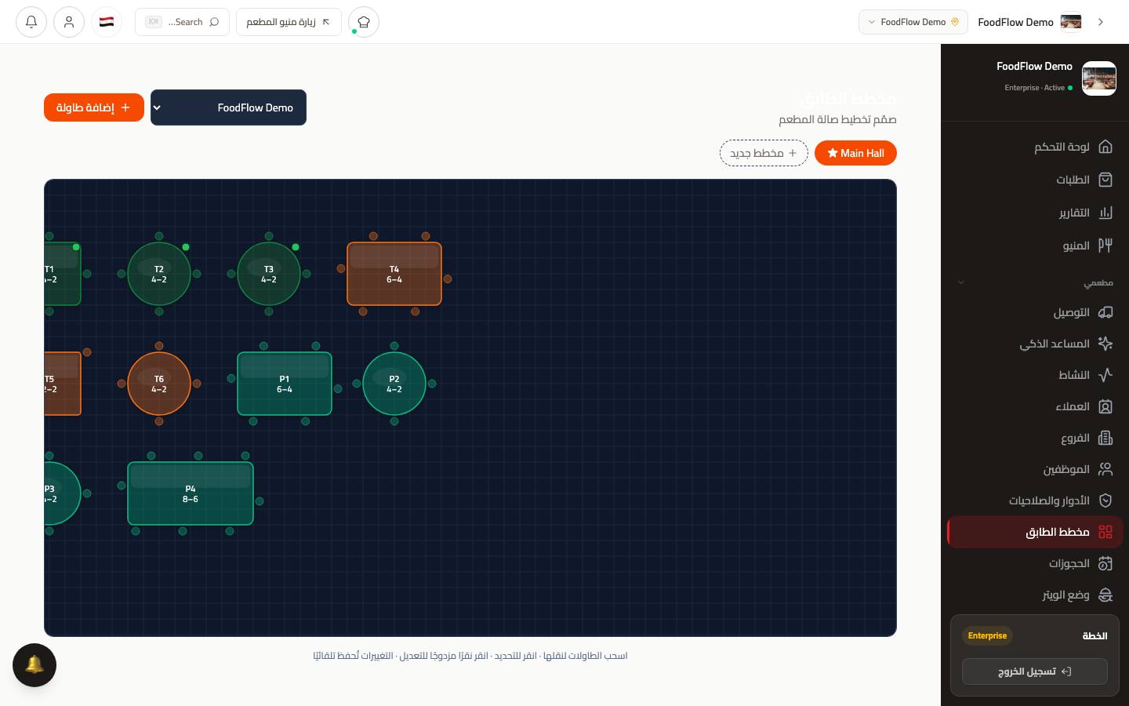Select table T3 on floor plan
This screenshot has width=1129, height=706.
(269, 274)
